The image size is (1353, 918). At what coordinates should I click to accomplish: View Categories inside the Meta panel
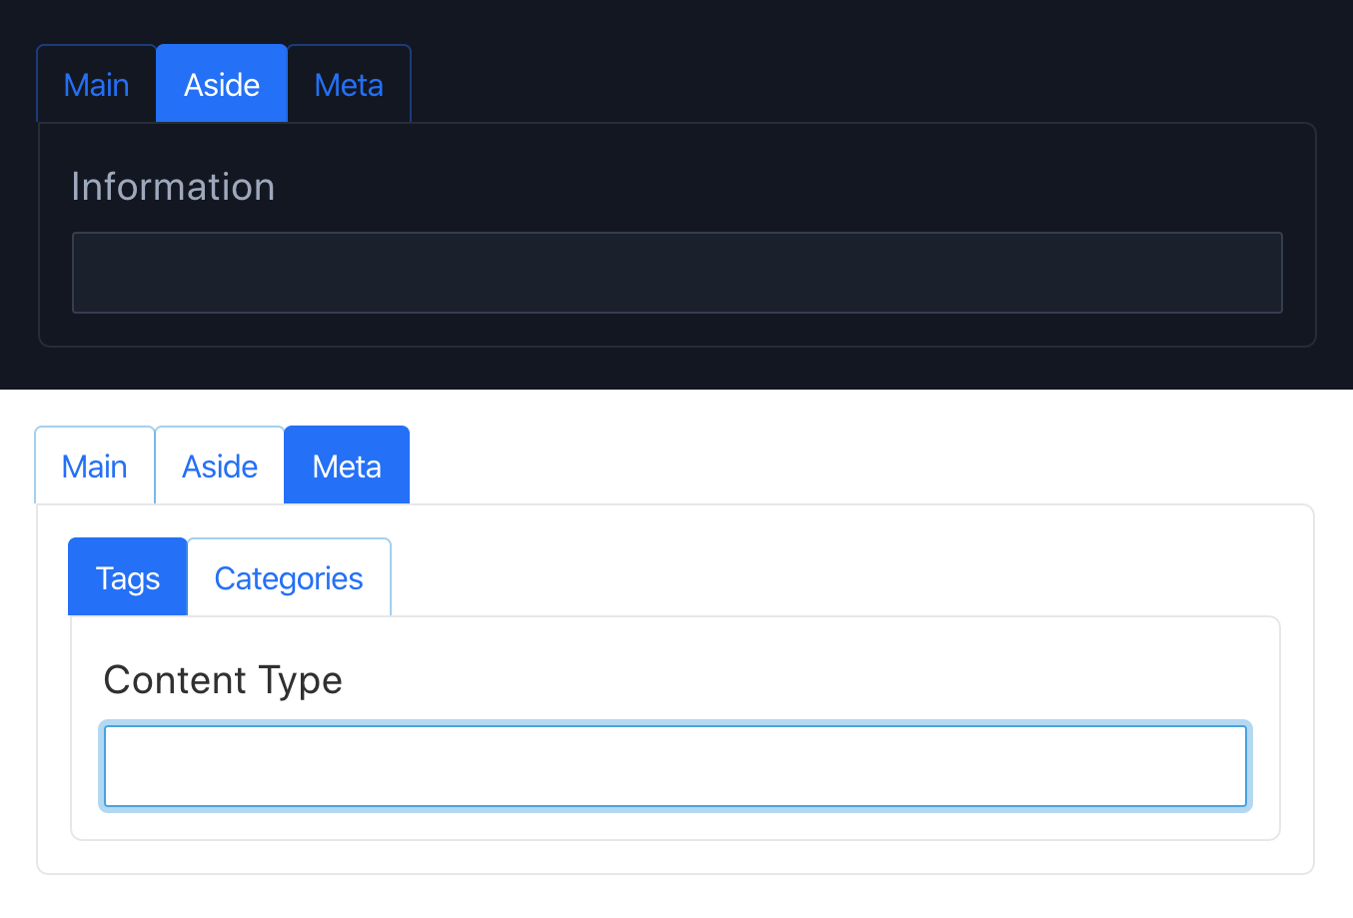click(289, 578)
